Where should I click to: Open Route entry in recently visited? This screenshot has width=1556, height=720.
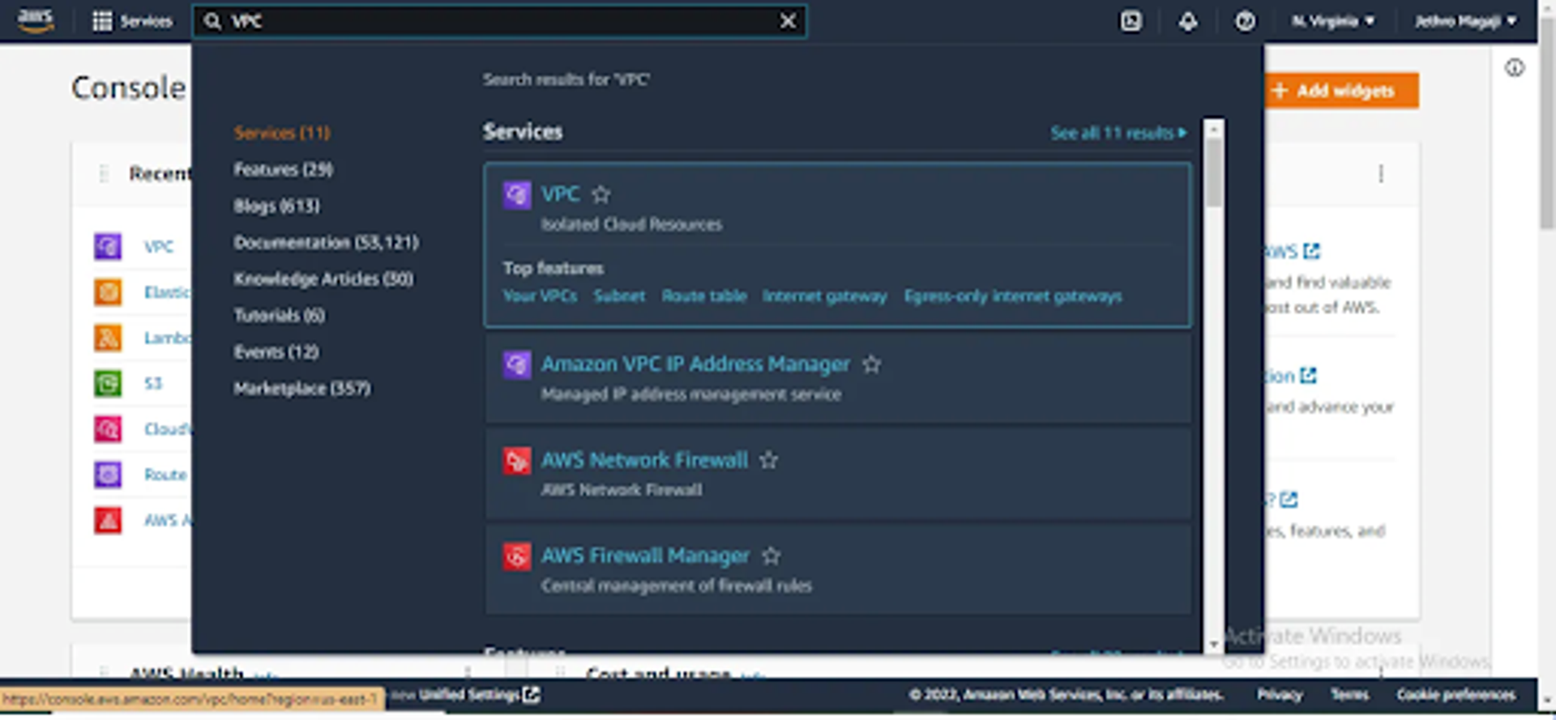(x=165, y=475)
